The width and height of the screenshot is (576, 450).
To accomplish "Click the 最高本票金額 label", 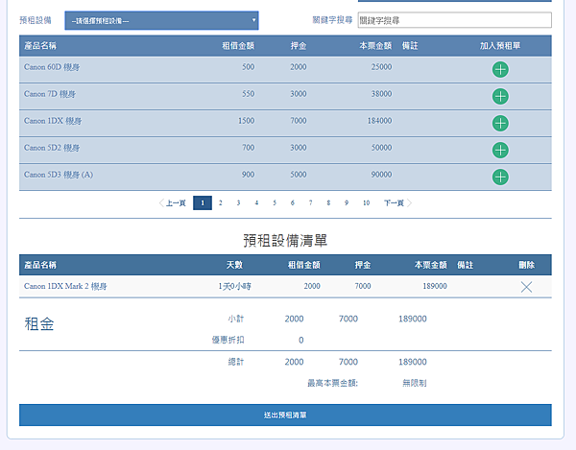I will pos(332,383).
